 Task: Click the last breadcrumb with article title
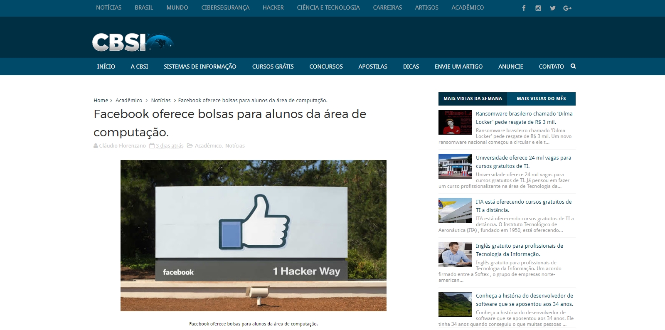(253, 101)
